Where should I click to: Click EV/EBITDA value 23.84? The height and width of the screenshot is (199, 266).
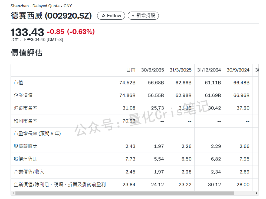point(129,184)
